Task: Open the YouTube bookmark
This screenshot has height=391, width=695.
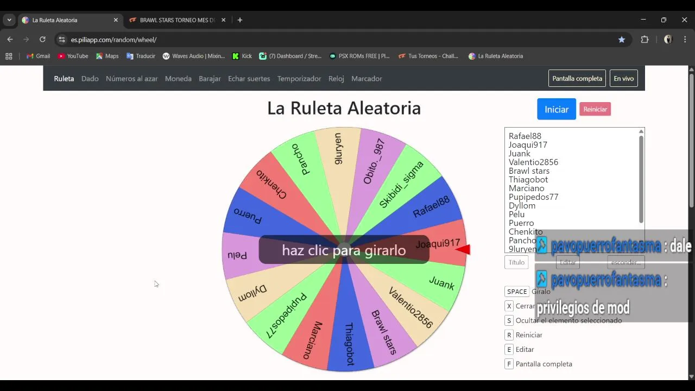Action: pos(73,56)
